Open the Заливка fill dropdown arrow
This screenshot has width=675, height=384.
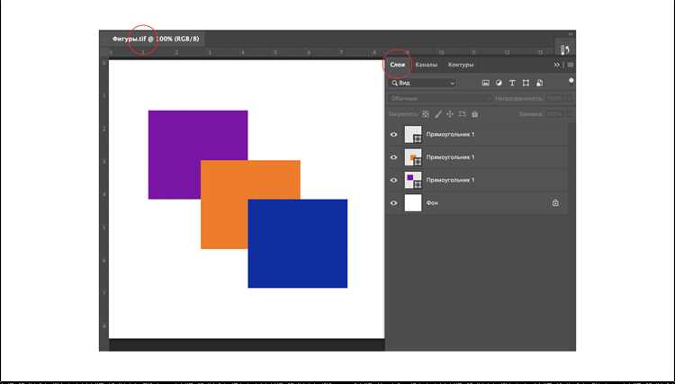click(x=570, y=114)
